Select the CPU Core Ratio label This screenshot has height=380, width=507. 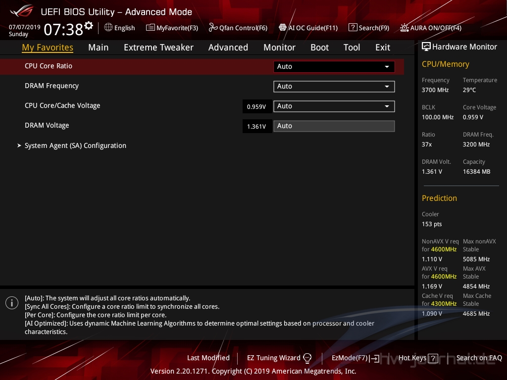pyautogui.click(x=49, y=66)
